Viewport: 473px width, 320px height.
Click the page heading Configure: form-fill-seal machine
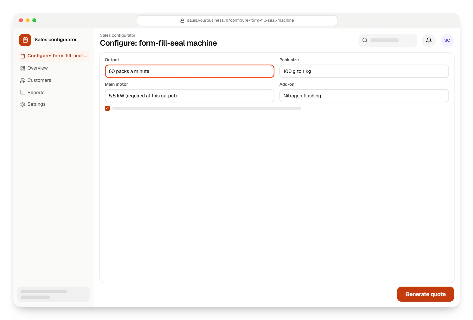point(158,43)
